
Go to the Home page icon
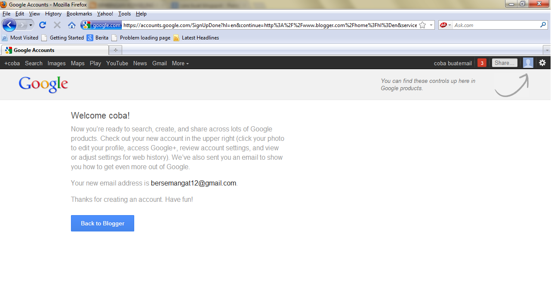click(x=72, y=25)
